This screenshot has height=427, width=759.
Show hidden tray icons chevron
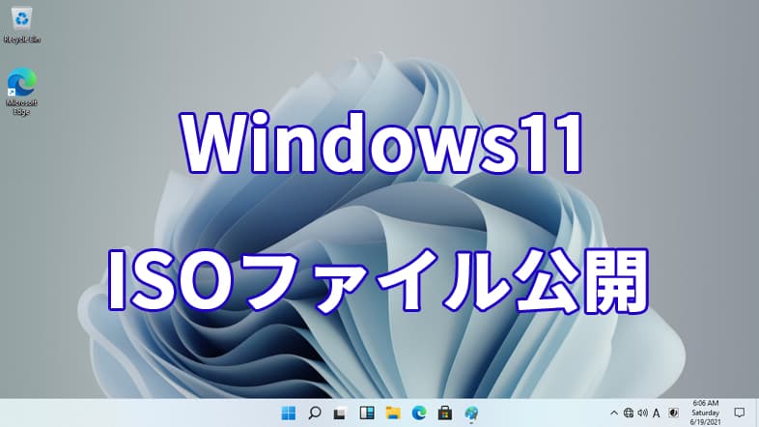614,413
